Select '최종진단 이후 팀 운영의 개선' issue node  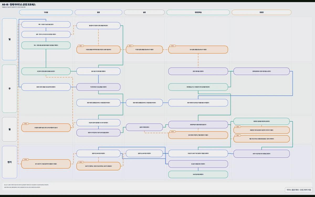(261, 130)
